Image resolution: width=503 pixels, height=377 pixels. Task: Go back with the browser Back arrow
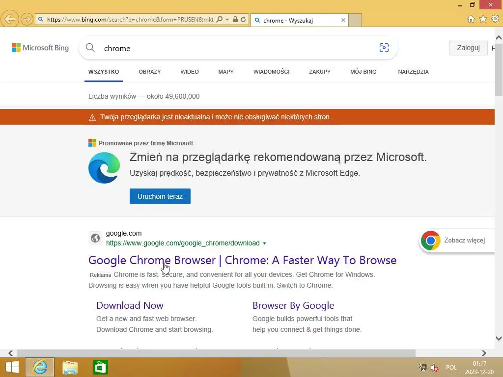tap(10, 19)
